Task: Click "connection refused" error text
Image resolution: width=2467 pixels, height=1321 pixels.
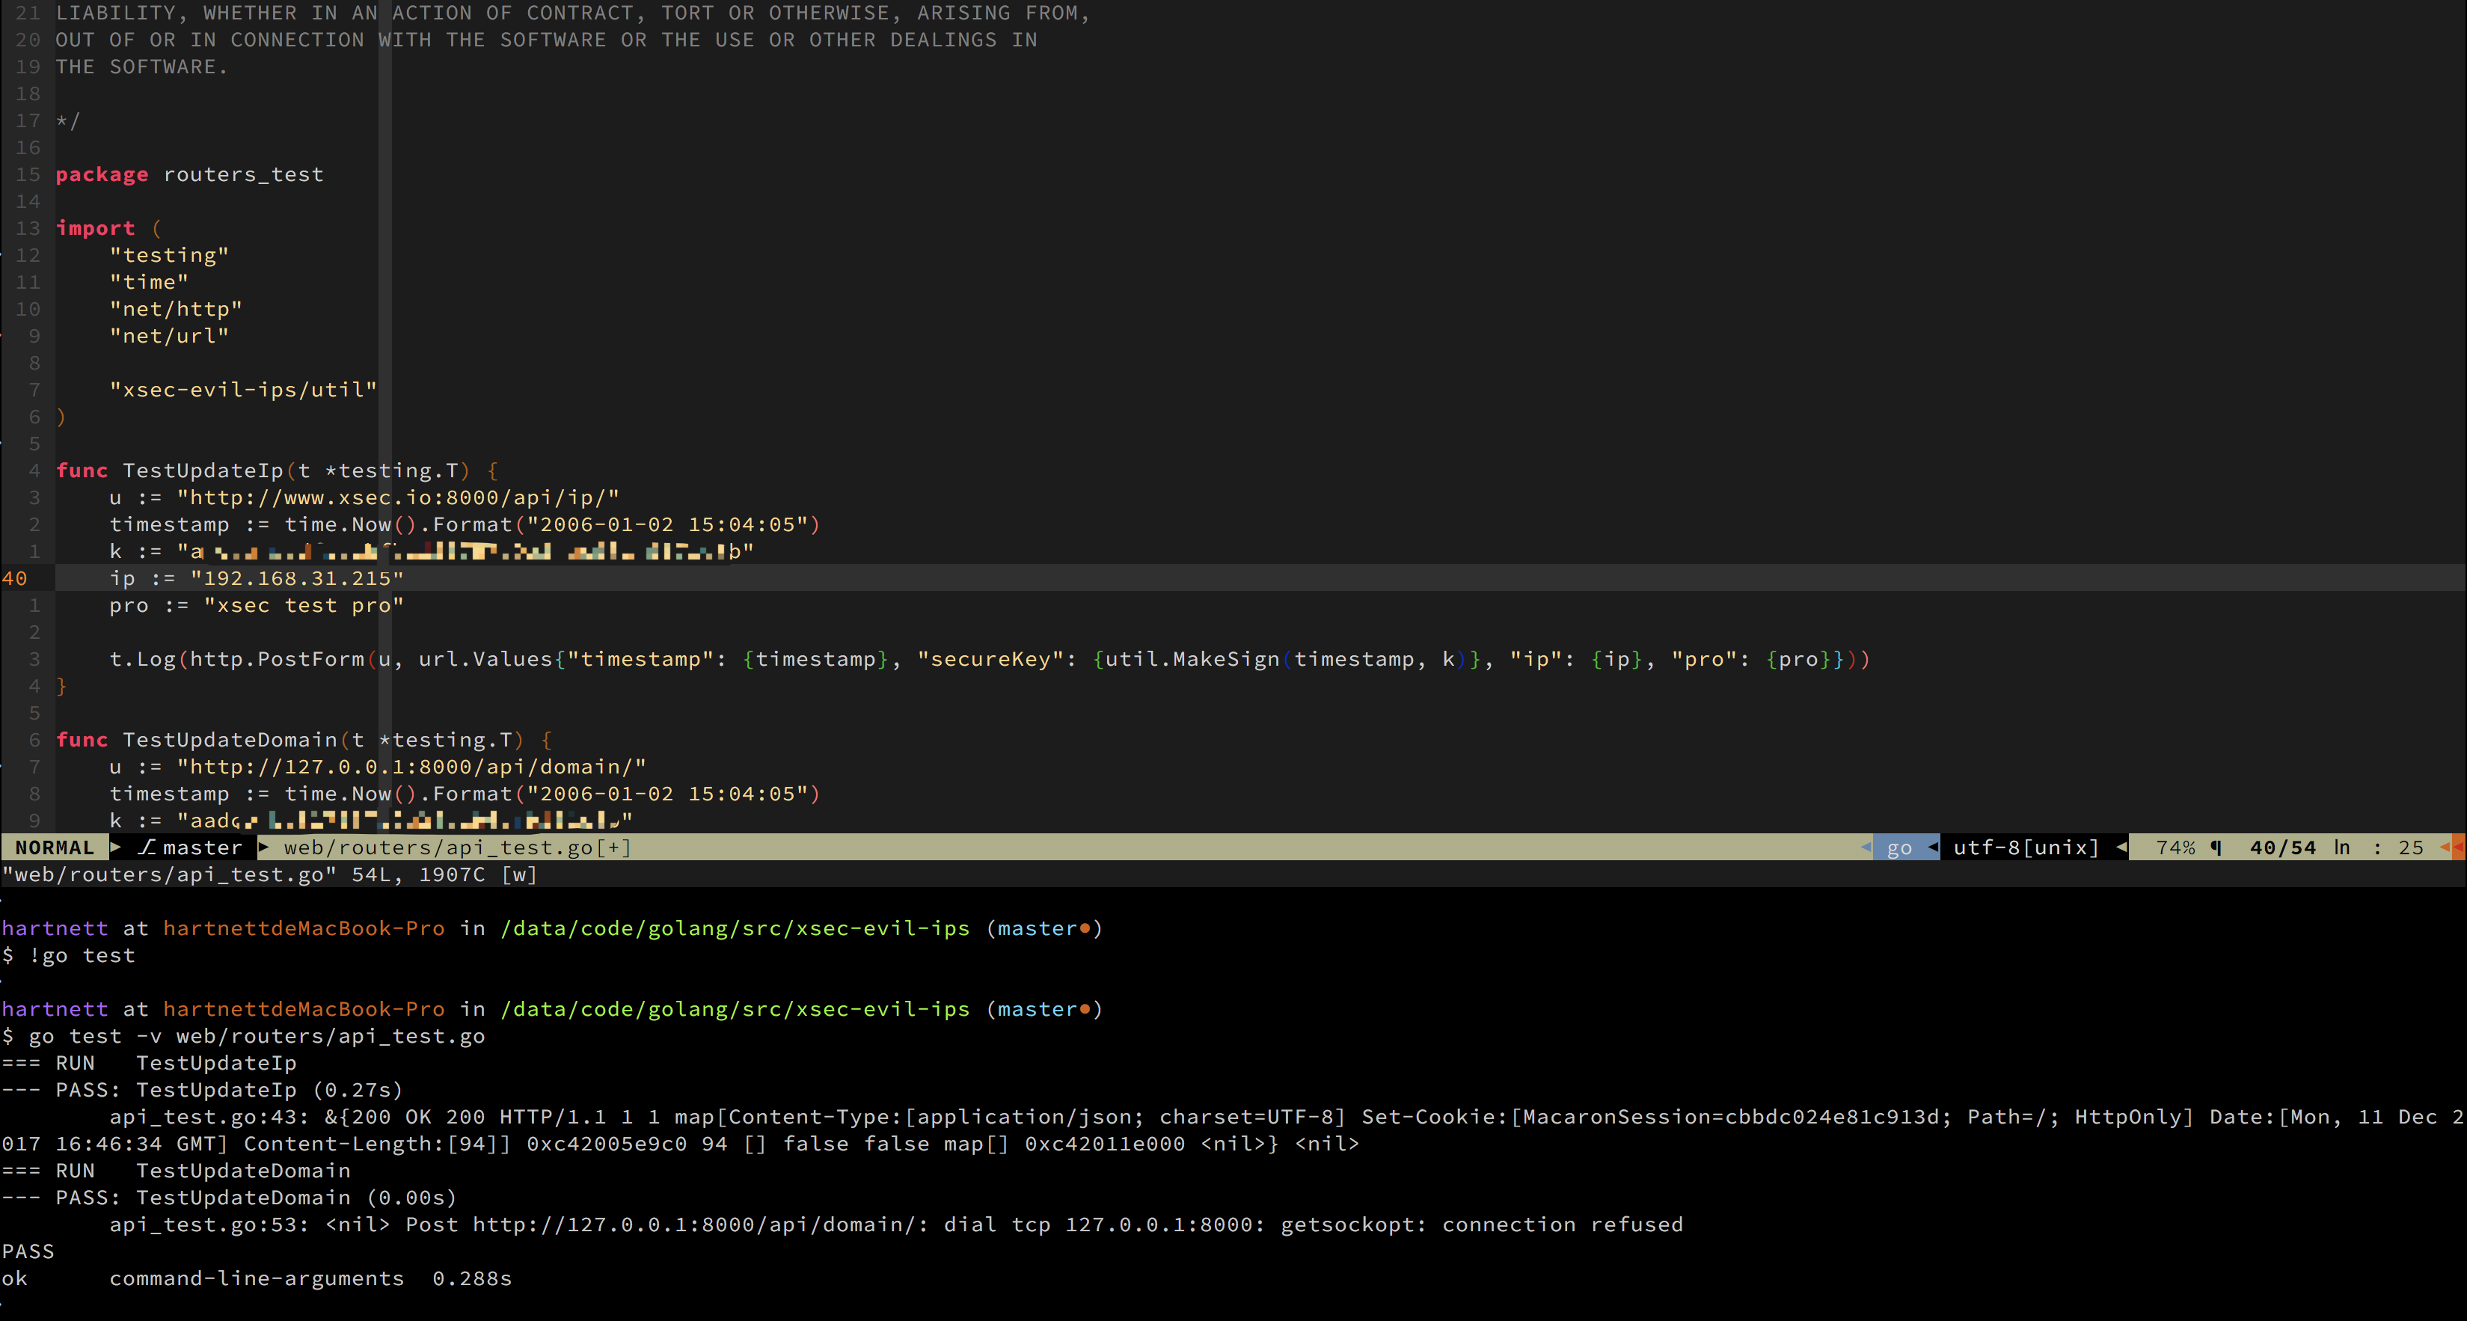Action: click(1562, 1225)
